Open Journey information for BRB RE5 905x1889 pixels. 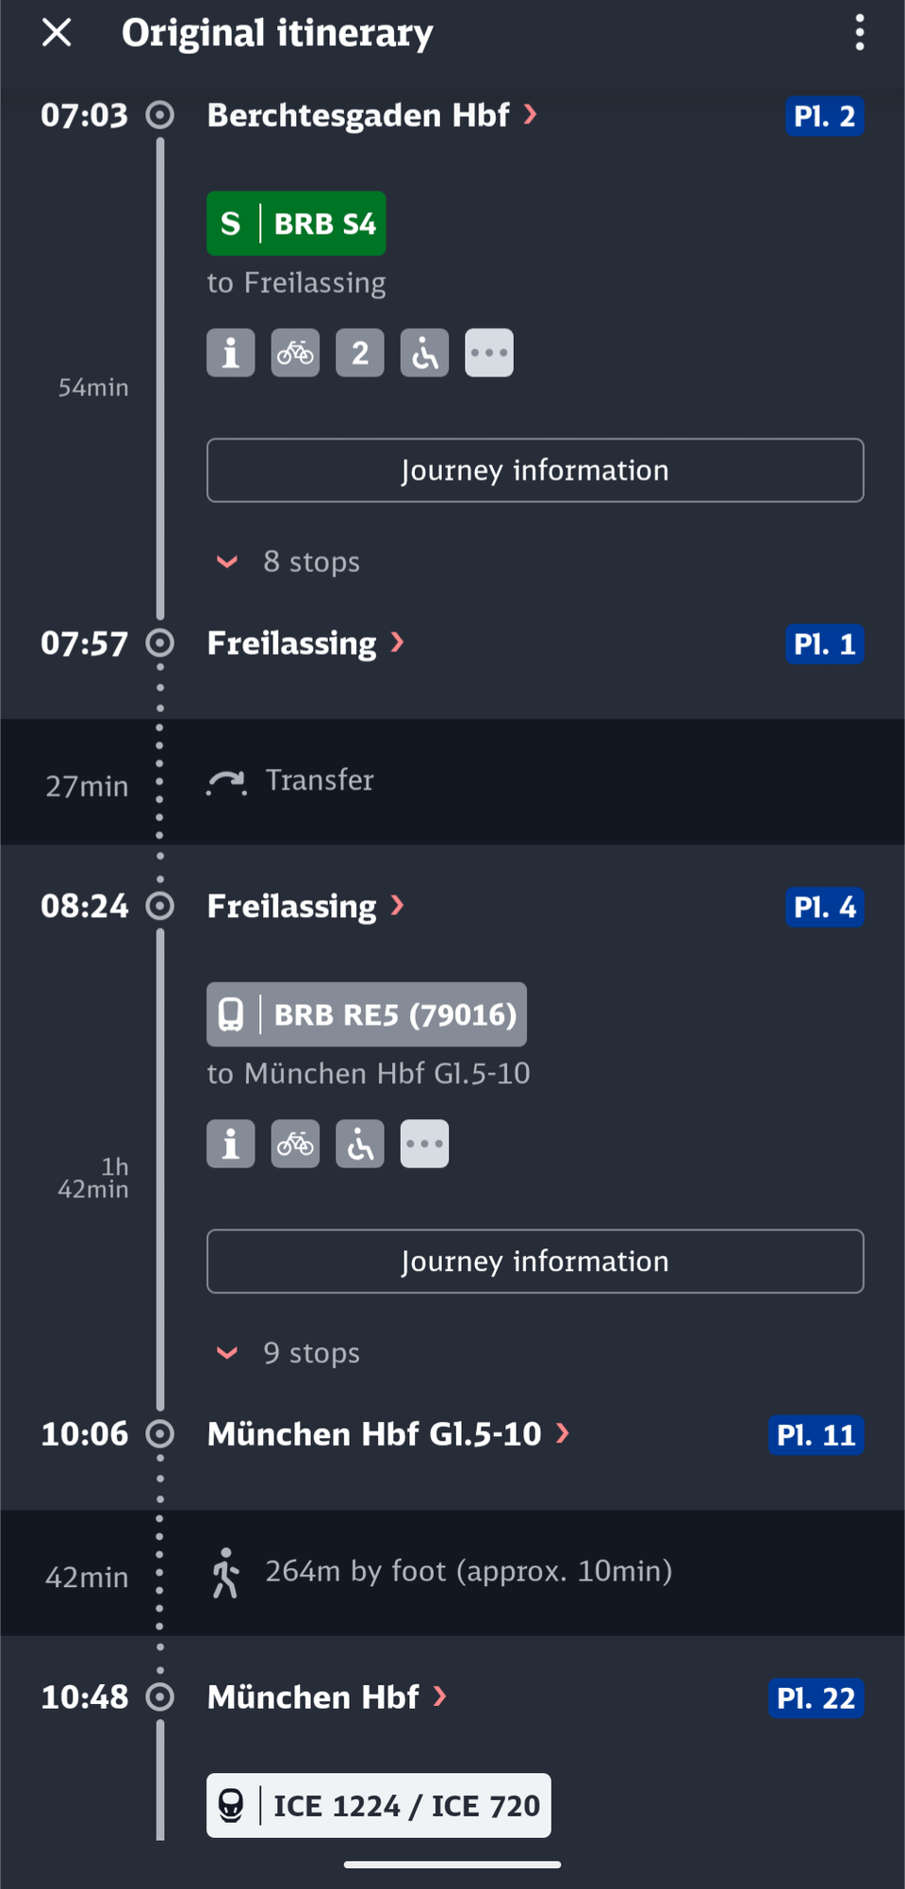(535, 1261)
